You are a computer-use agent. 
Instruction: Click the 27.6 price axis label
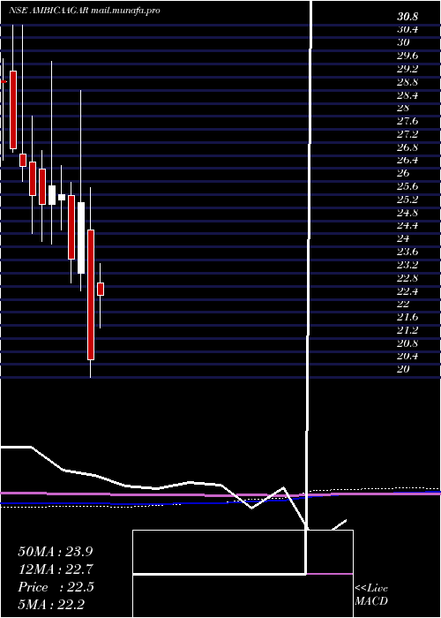[407, 121]
